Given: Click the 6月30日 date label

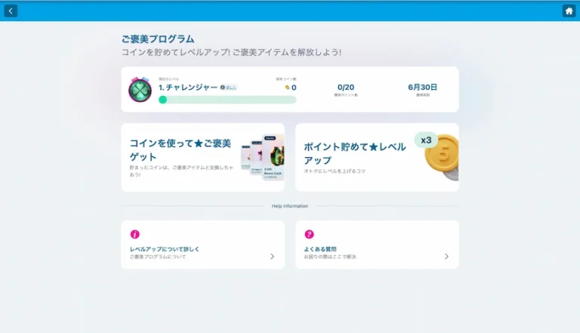Looking at the screenshot, I should coord(422,88).
